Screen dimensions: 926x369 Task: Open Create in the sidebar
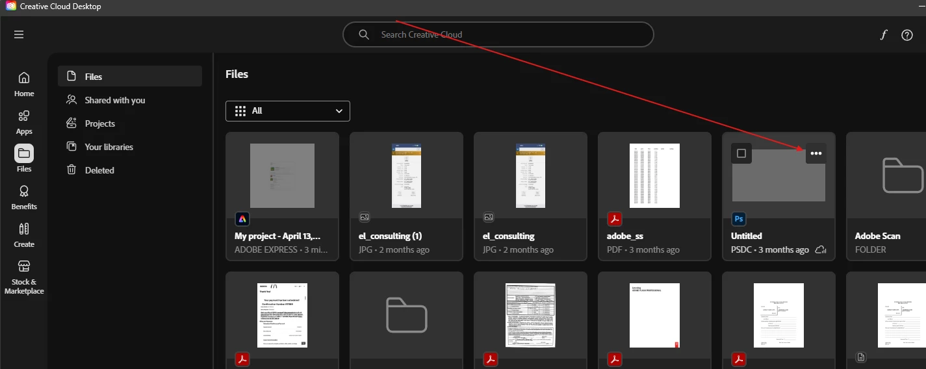[x=24, y=235]
